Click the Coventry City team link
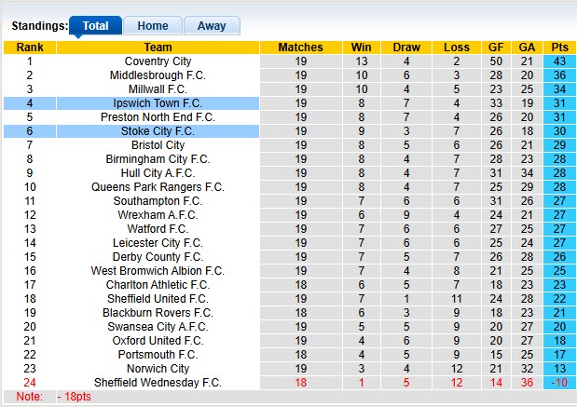This screenshot has width=577, height=407. 158,61
